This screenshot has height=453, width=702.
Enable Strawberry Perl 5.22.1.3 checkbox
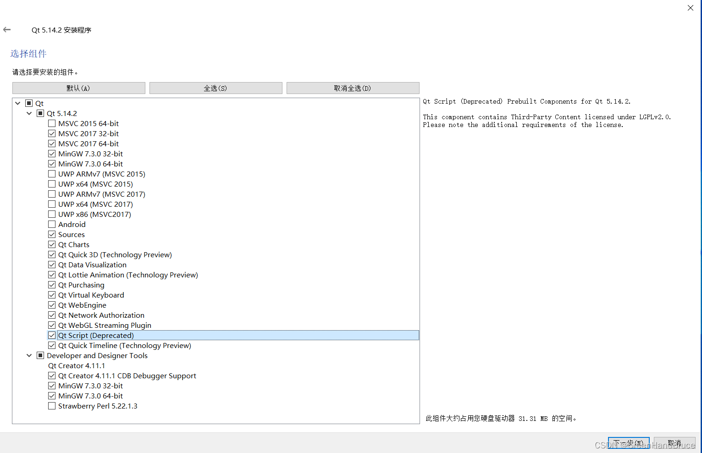(x=52, y=406)
